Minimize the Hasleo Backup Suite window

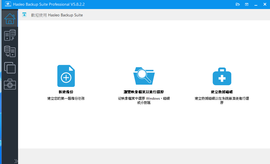tap(256, 5)
